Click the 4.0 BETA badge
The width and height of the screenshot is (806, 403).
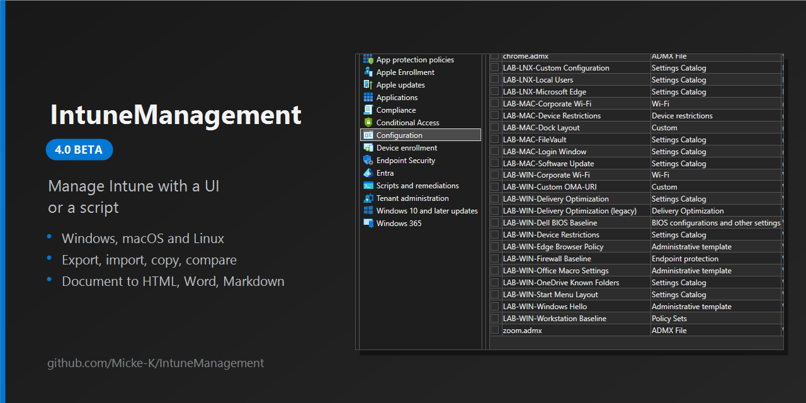pyautogui.click(x=79, y=150)
